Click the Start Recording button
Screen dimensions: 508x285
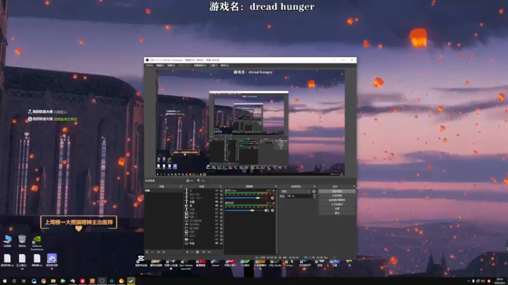(337, 196)
